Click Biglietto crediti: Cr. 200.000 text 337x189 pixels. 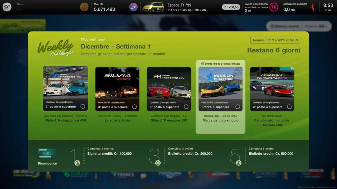[190, 154]
